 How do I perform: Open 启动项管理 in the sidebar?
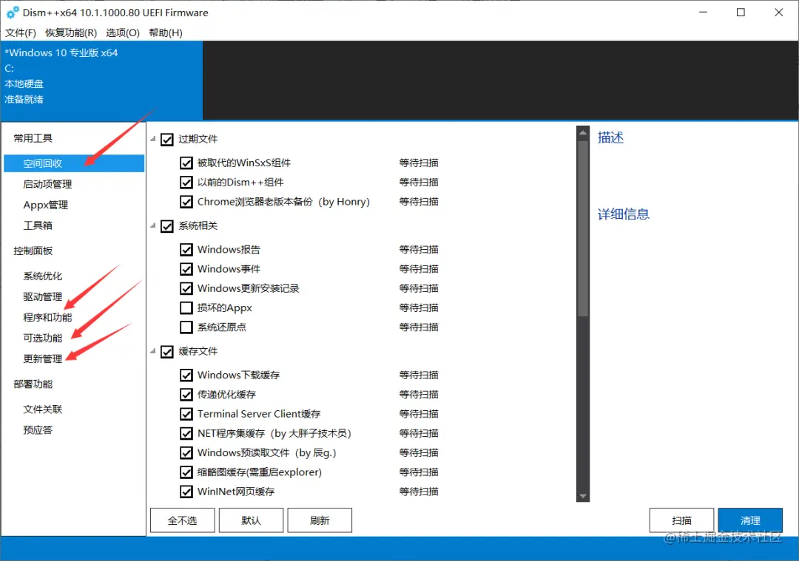point(47,184)
